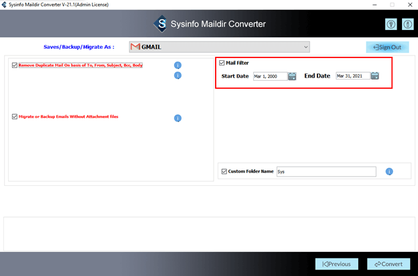Show info for Migrate Without Attachment option
This screenshot has height=276, width=418.
(x=178, y=118)
